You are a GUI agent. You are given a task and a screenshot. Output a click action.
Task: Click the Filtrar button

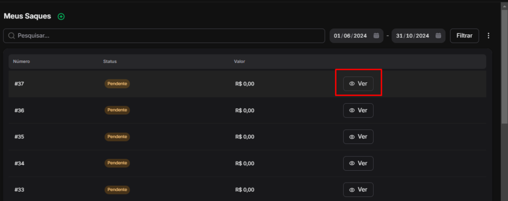pyautogui.click(x=464, y=36)
